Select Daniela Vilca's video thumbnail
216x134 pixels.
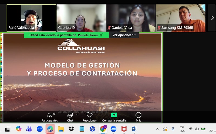(x=131, y=18)
